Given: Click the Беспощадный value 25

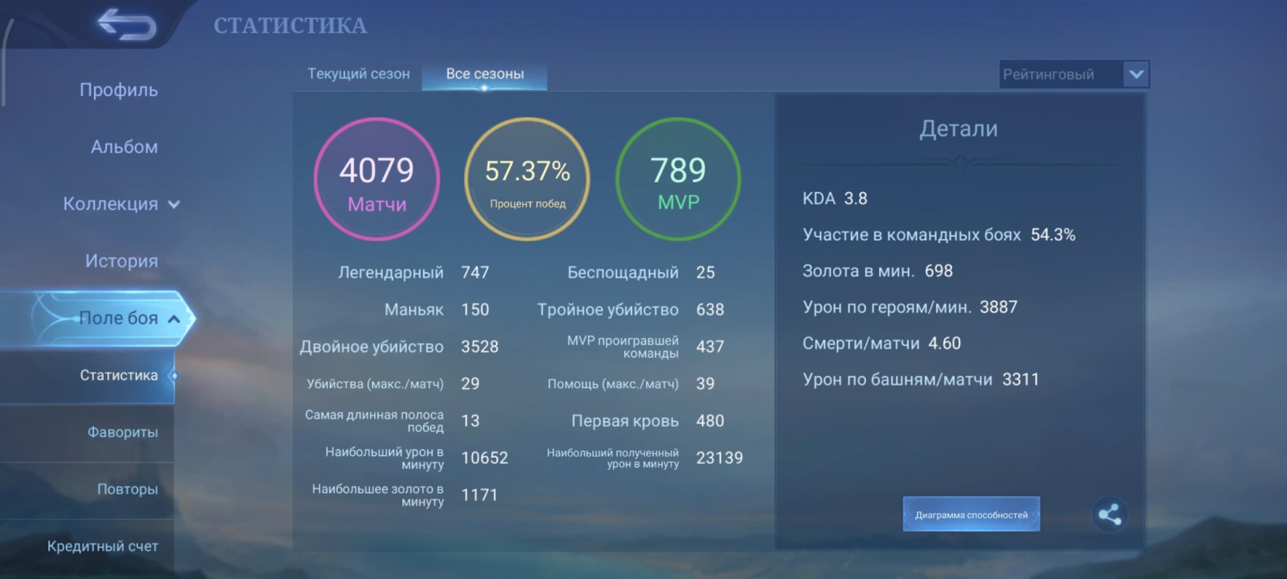Looking at the screenshot, I should [x=705, y=272].
